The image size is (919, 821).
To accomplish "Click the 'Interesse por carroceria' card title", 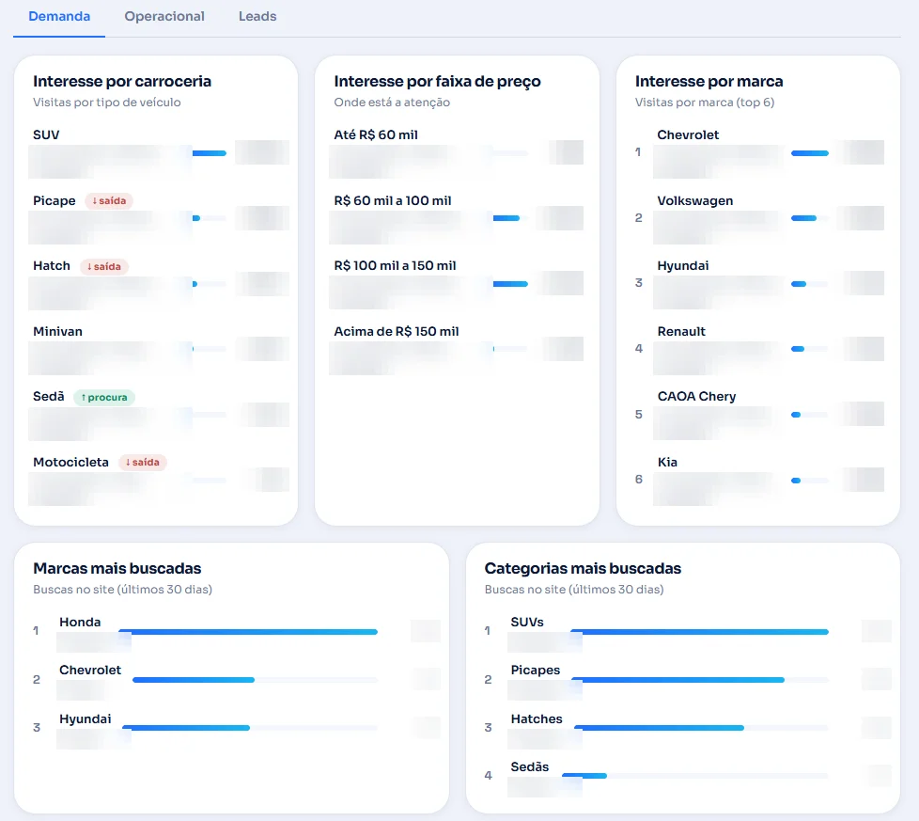I will [122, 81].
